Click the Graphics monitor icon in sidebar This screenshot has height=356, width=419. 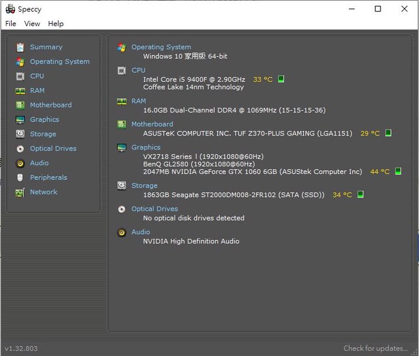pos(20,120)
